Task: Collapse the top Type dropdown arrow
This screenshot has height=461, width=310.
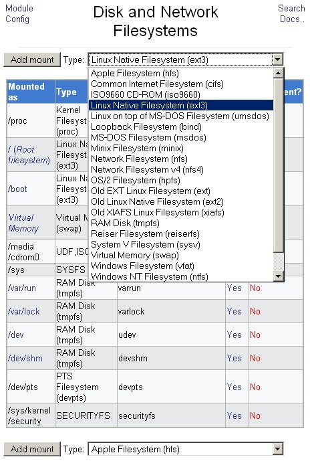Action: pyautogui.click(x=277, y=60)
